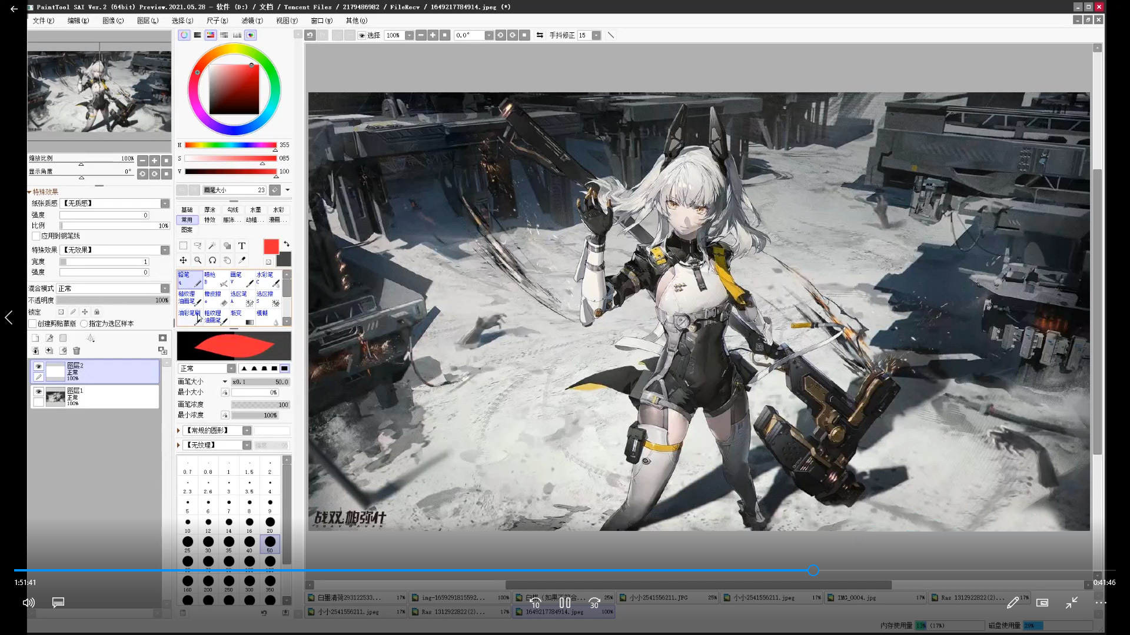Choose the 模糊 blur tool

click(x=267, y=317)
